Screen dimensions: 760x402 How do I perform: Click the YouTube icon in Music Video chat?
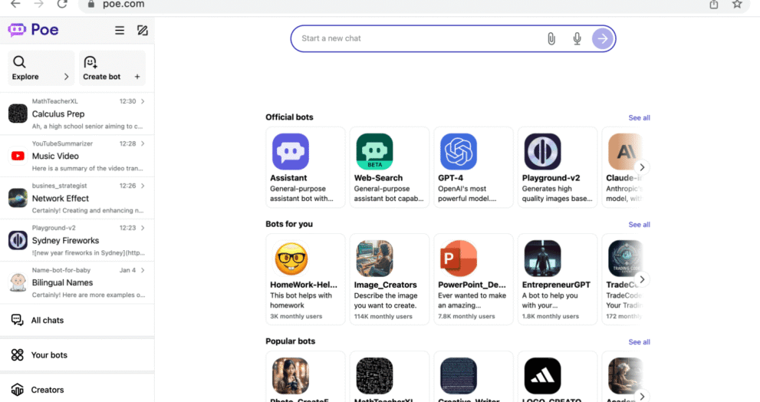click(x=18, y=156)
